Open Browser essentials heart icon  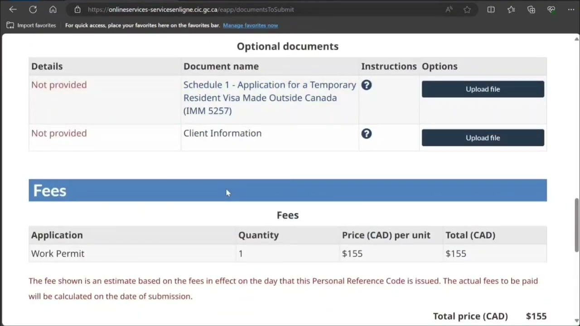tap(551, 10)
